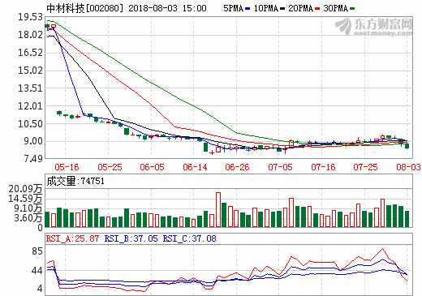Click price axis label 7.49
This screenshot has width=422, height=296.
[33, 159]
